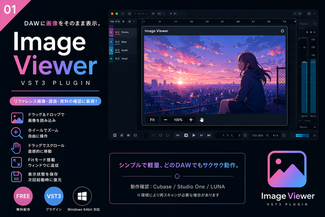Click the list view icon at transport left
Viewport: 325px width, 217px height.
[115, 136]
